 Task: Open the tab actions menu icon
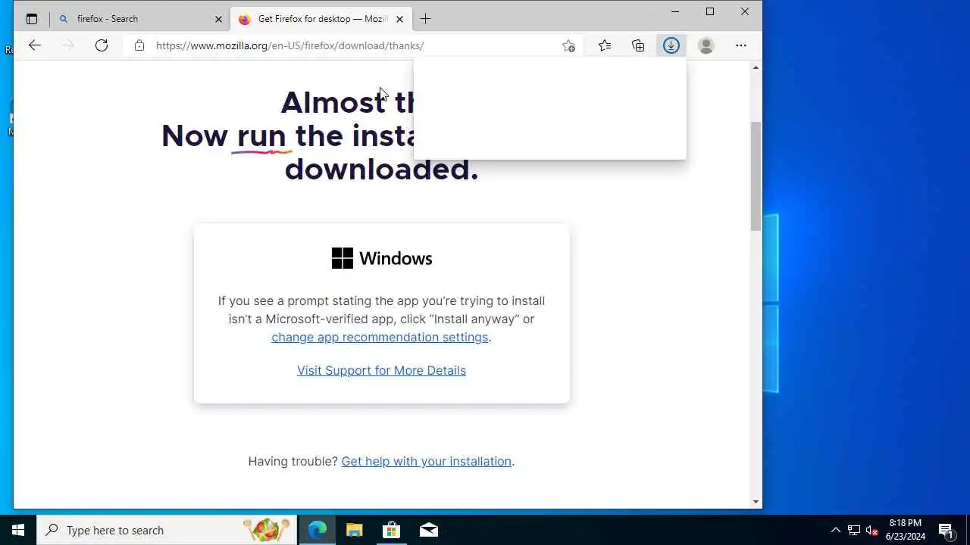(32, 19)
